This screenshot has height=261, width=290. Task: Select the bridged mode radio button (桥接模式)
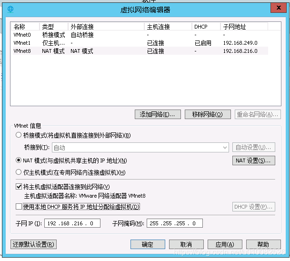19,135
